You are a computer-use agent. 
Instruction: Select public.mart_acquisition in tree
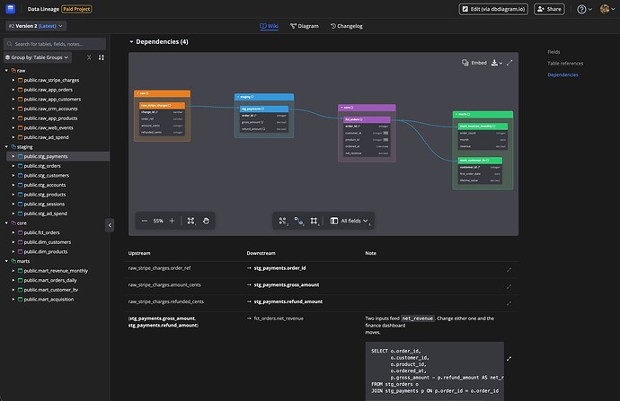pos(49,299)
